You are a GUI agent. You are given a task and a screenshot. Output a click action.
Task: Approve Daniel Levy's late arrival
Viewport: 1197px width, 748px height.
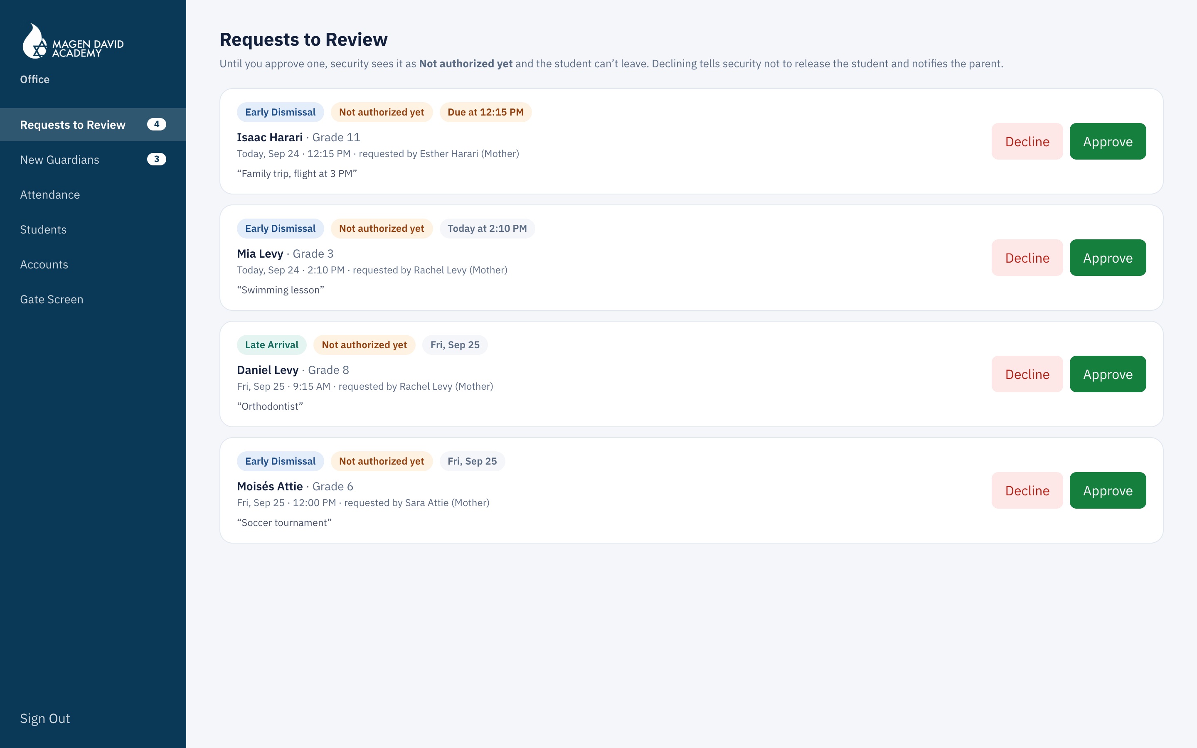tap(1108, 374)
